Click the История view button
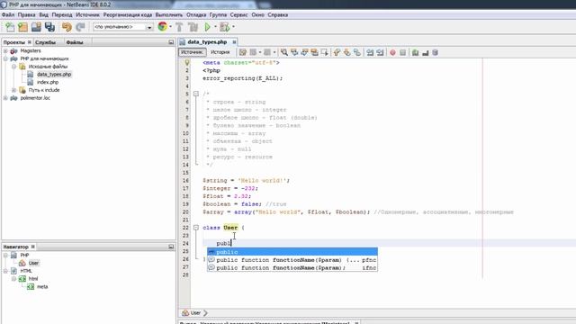This screenshot has height=324, width=576. coord(220,52)
